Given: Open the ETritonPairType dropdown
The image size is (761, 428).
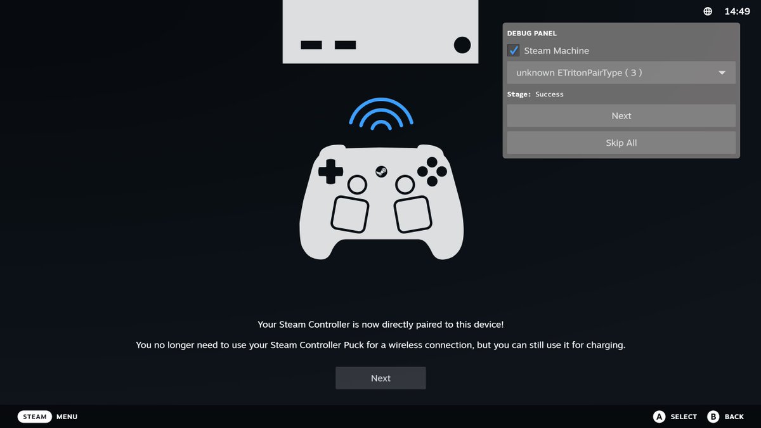Looking at the screenshot, I should [x=621, y=73].
